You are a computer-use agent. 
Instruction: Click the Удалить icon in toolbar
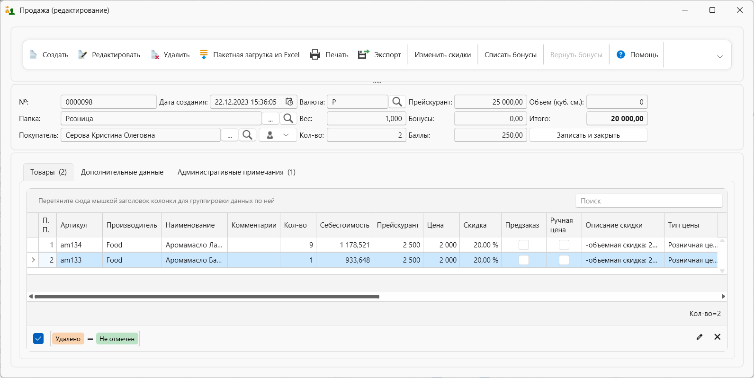(x=155, y=55)
